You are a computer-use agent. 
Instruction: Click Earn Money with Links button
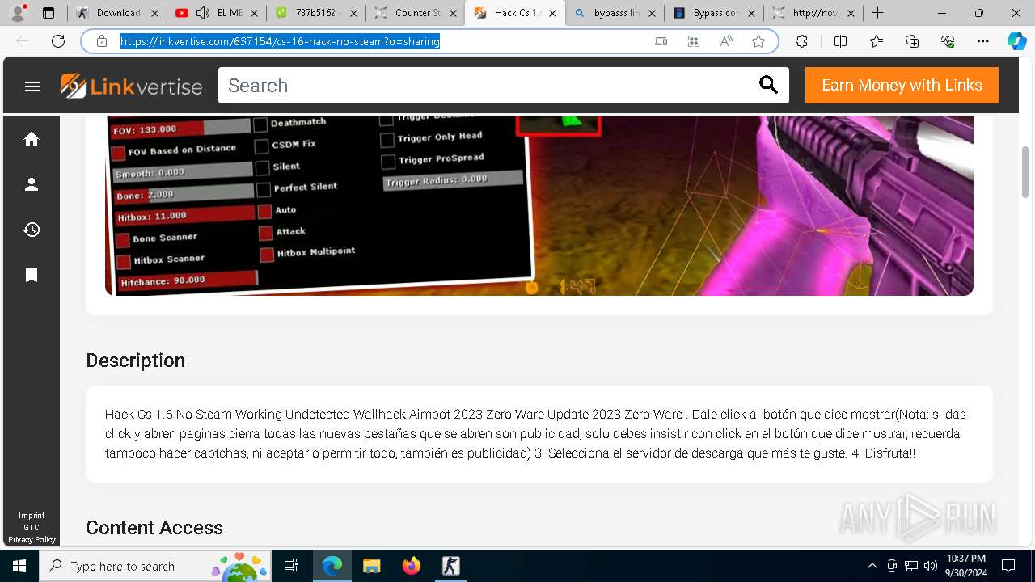(902, 85)
